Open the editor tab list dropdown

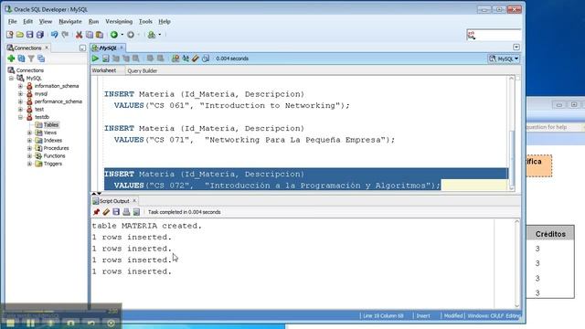click(516, 47)
